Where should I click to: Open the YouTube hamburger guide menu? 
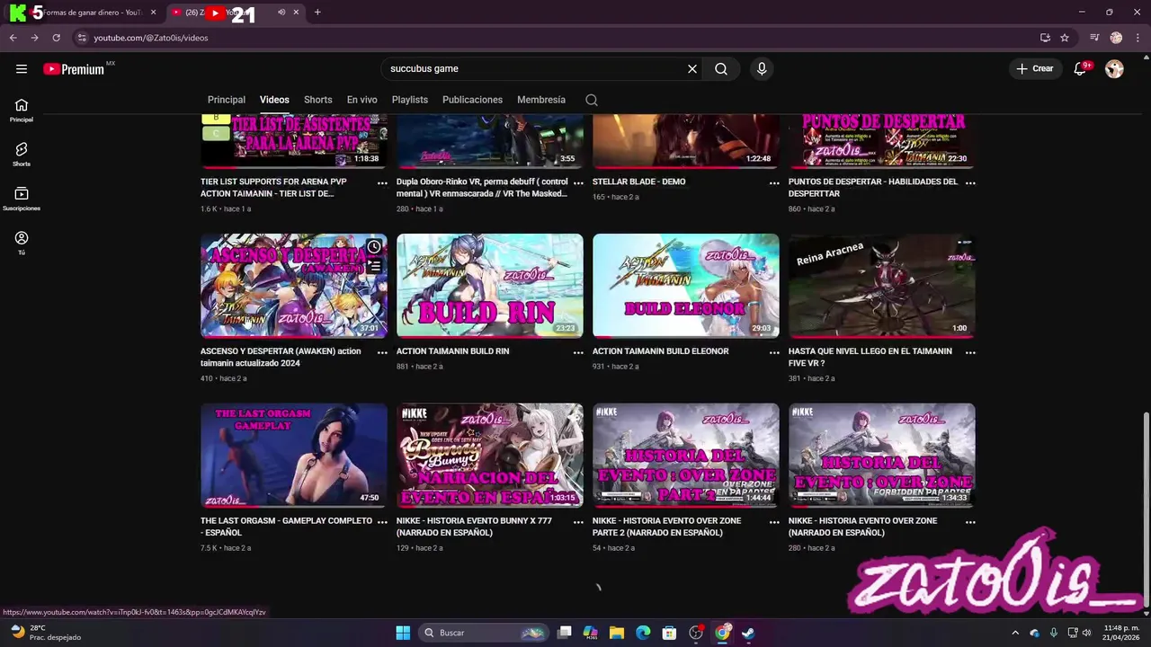[x=22, y=68]
